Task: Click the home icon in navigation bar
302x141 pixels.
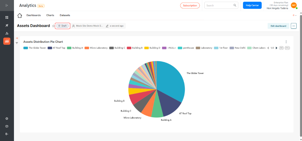Action: [x=20, y=15]
